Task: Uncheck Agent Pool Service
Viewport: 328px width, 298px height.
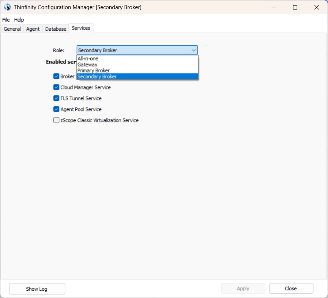Action: click(56, 109)
